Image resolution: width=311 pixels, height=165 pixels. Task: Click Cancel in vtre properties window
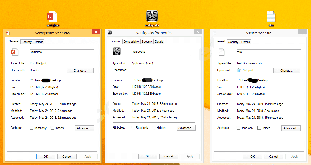(274, 156)
